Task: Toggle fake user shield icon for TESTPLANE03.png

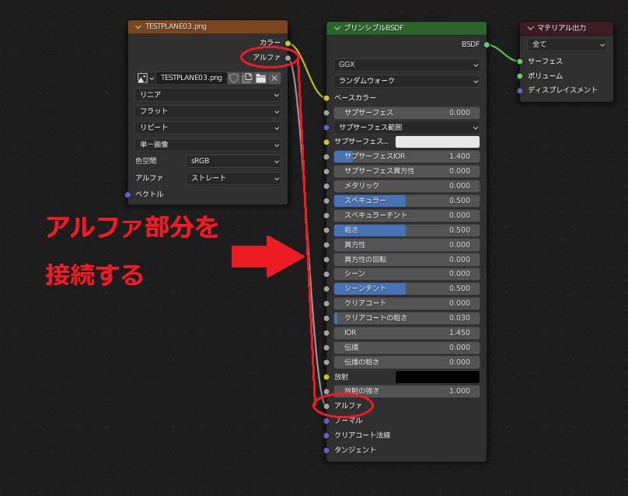Action: click(234, 78)
